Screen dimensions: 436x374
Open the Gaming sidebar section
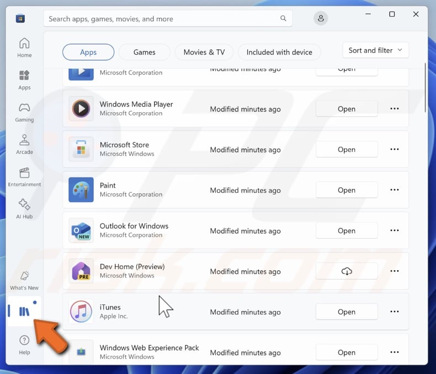click(24, 112)
